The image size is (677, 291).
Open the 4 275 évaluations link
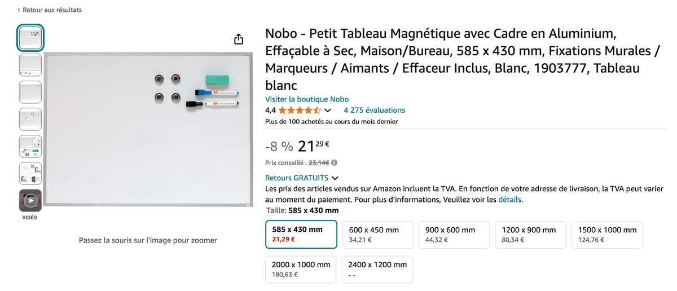click(x=374, y=110)
